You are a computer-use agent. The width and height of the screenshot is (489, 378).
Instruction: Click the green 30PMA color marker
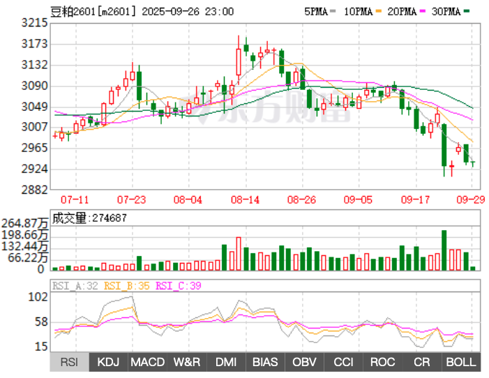(x=467, y=11)
